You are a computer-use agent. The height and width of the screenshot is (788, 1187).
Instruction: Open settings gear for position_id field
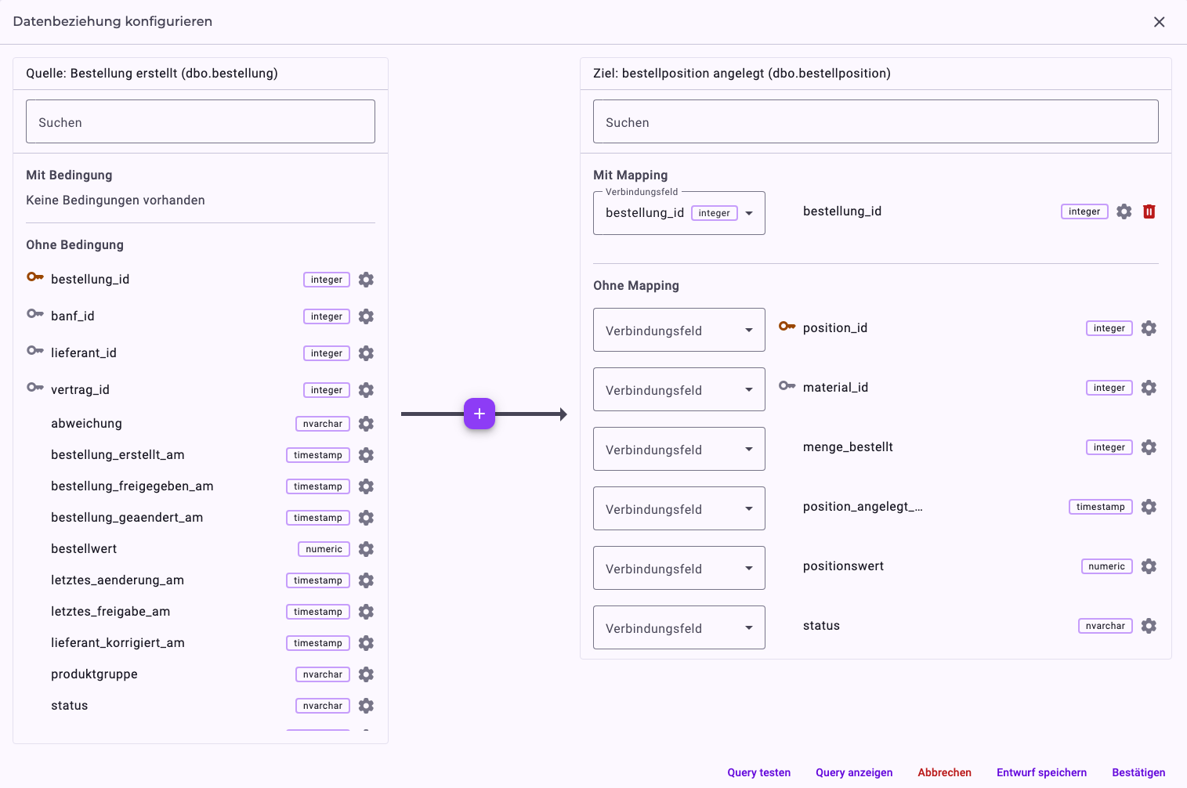[x=1149, y=328]
